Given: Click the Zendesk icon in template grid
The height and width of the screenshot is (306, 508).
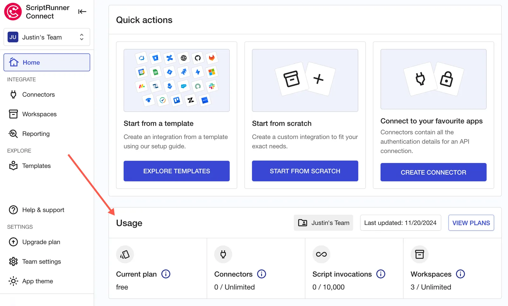Looking at the screenshot, I should coord(190,100).
